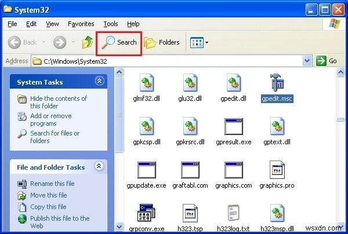The height and width of the screenshot is (234, 348).
Task: Open the Edit menu
Action: [x=31, y=24]
